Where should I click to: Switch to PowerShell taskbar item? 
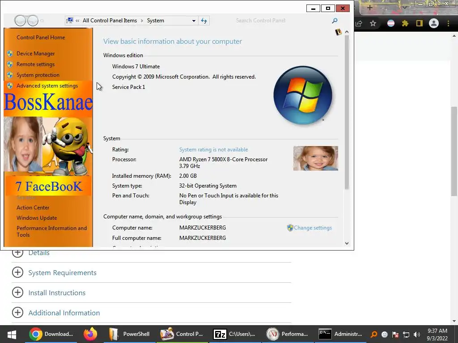coord(129,334)
